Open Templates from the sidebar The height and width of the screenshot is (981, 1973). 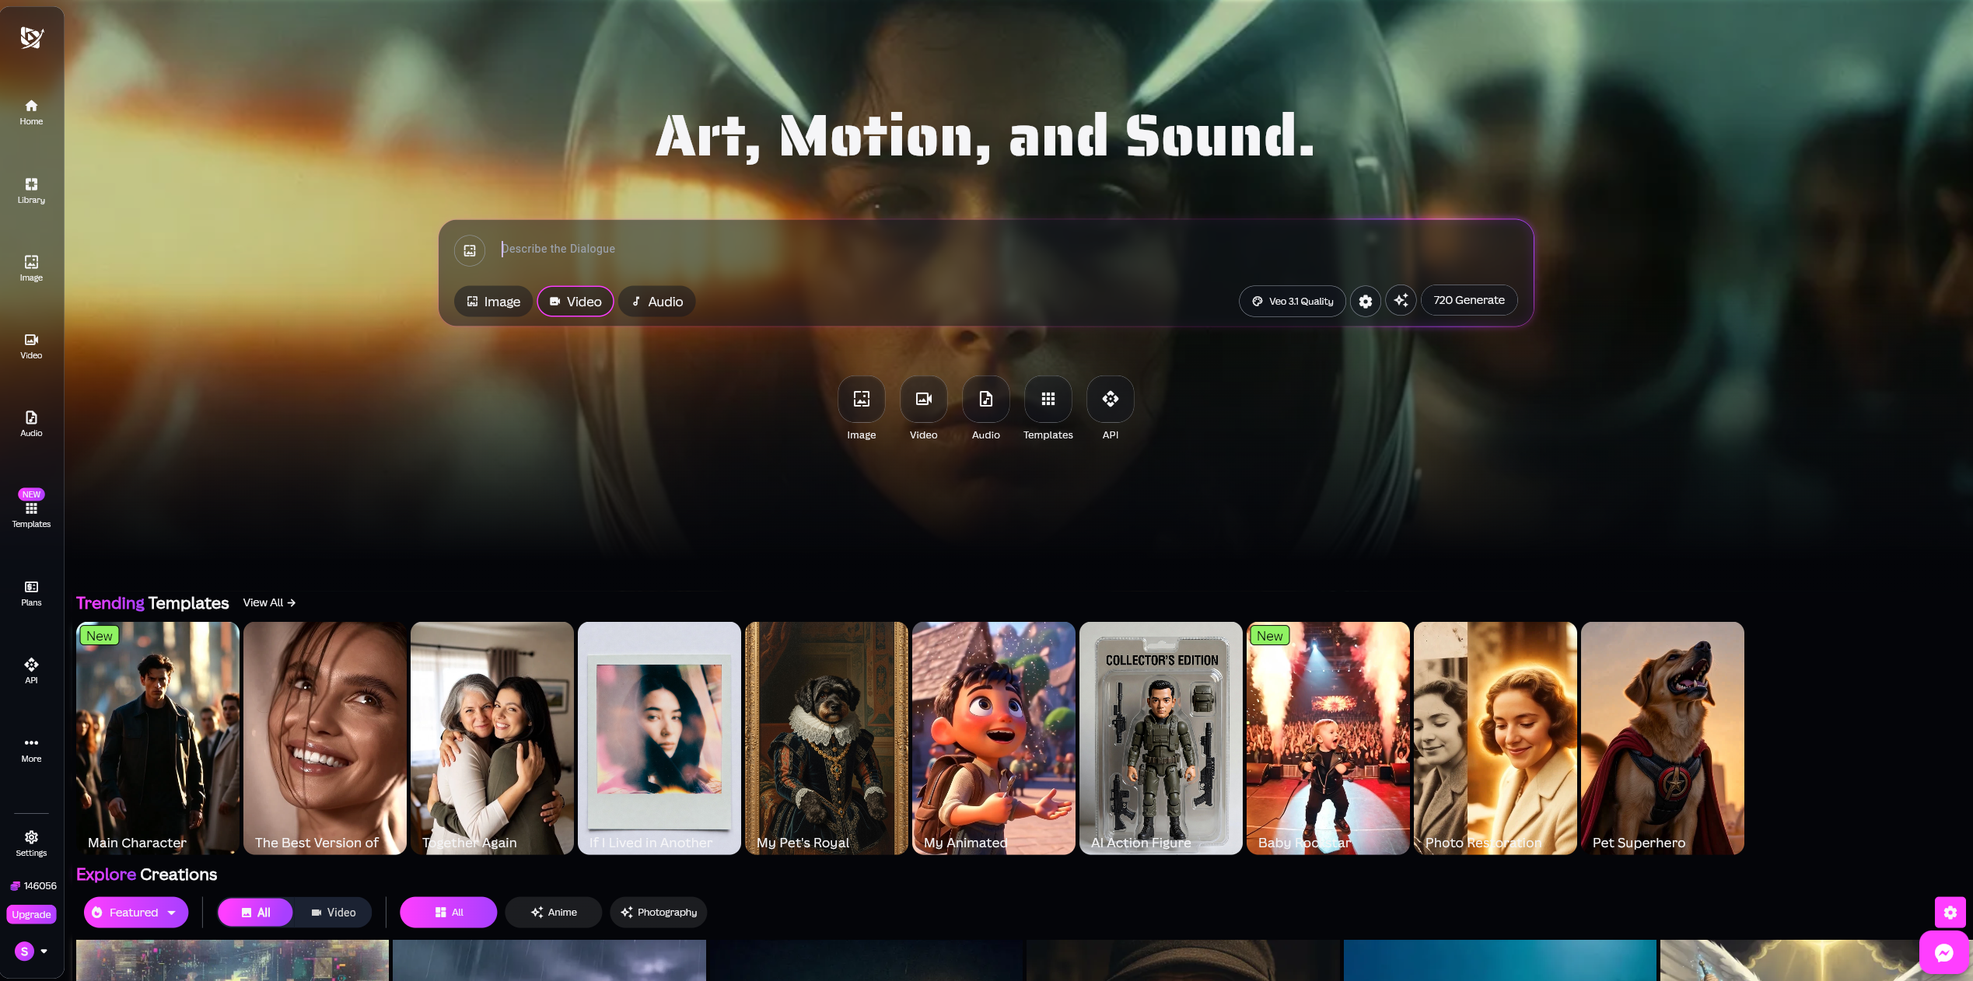click(x=30, y=511)
